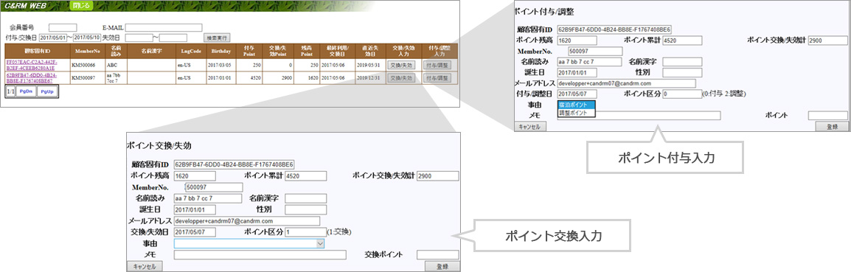Select the 付与/交換日 end date 2017/05/10
Image resolution: width=851 pixels, height=272 pixels.
point(87,38)
